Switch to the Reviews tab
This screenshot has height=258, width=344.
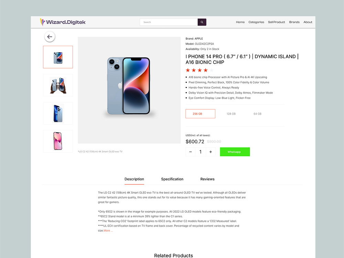(x=207, y=179)
